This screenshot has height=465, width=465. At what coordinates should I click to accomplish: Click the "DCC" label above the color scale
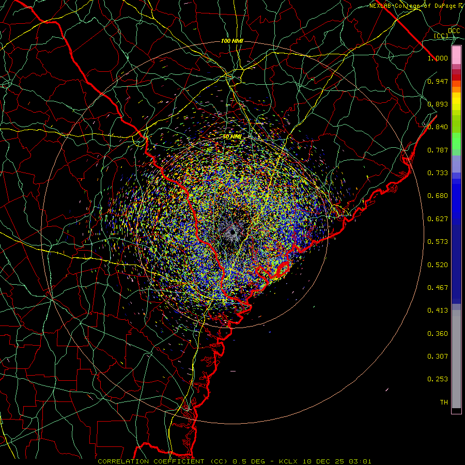454,31
